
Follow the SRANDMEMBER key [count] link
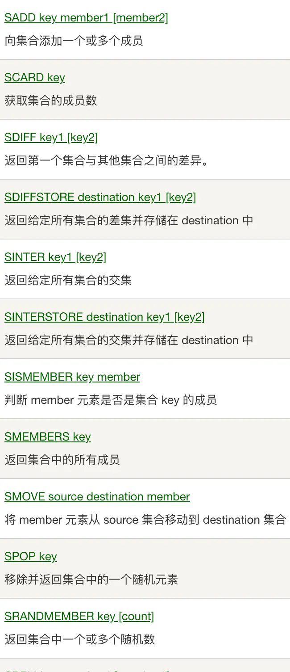79,617
